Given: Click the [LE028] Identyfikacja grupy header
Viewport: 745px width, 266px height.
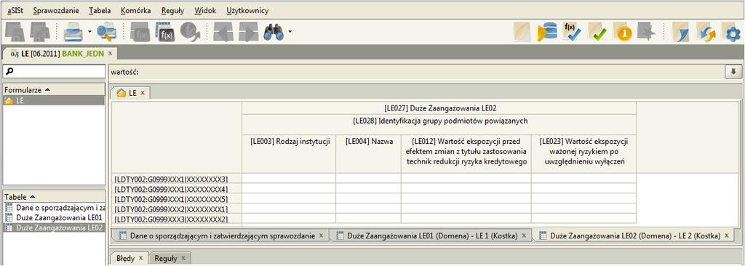Looking at the screenshot, I should tap(439, 124).
